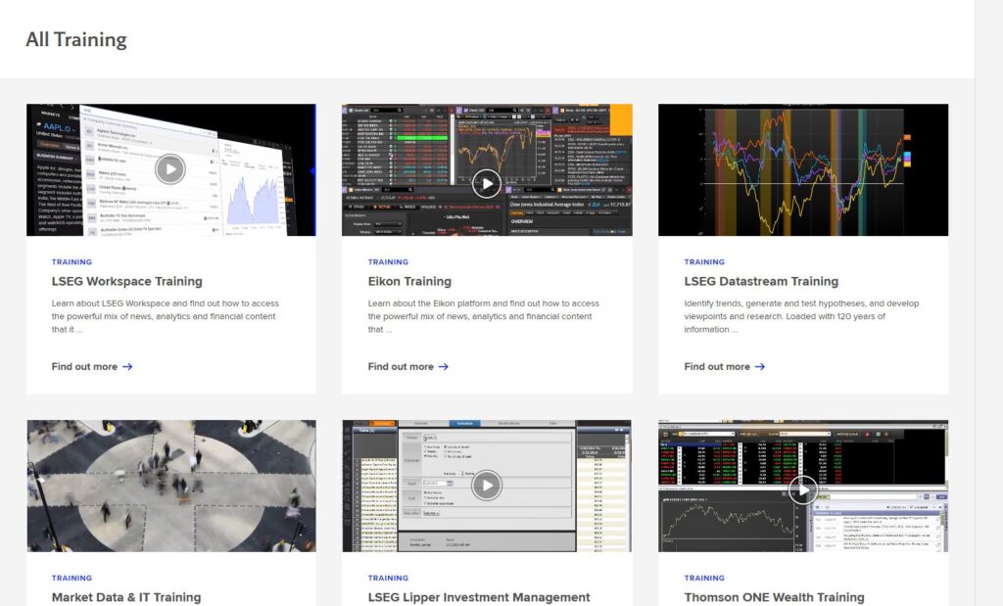Open the Thomson ONE Wealth Training title
This screenshot has width=1003, height=606.
click(x=774, y=597)
